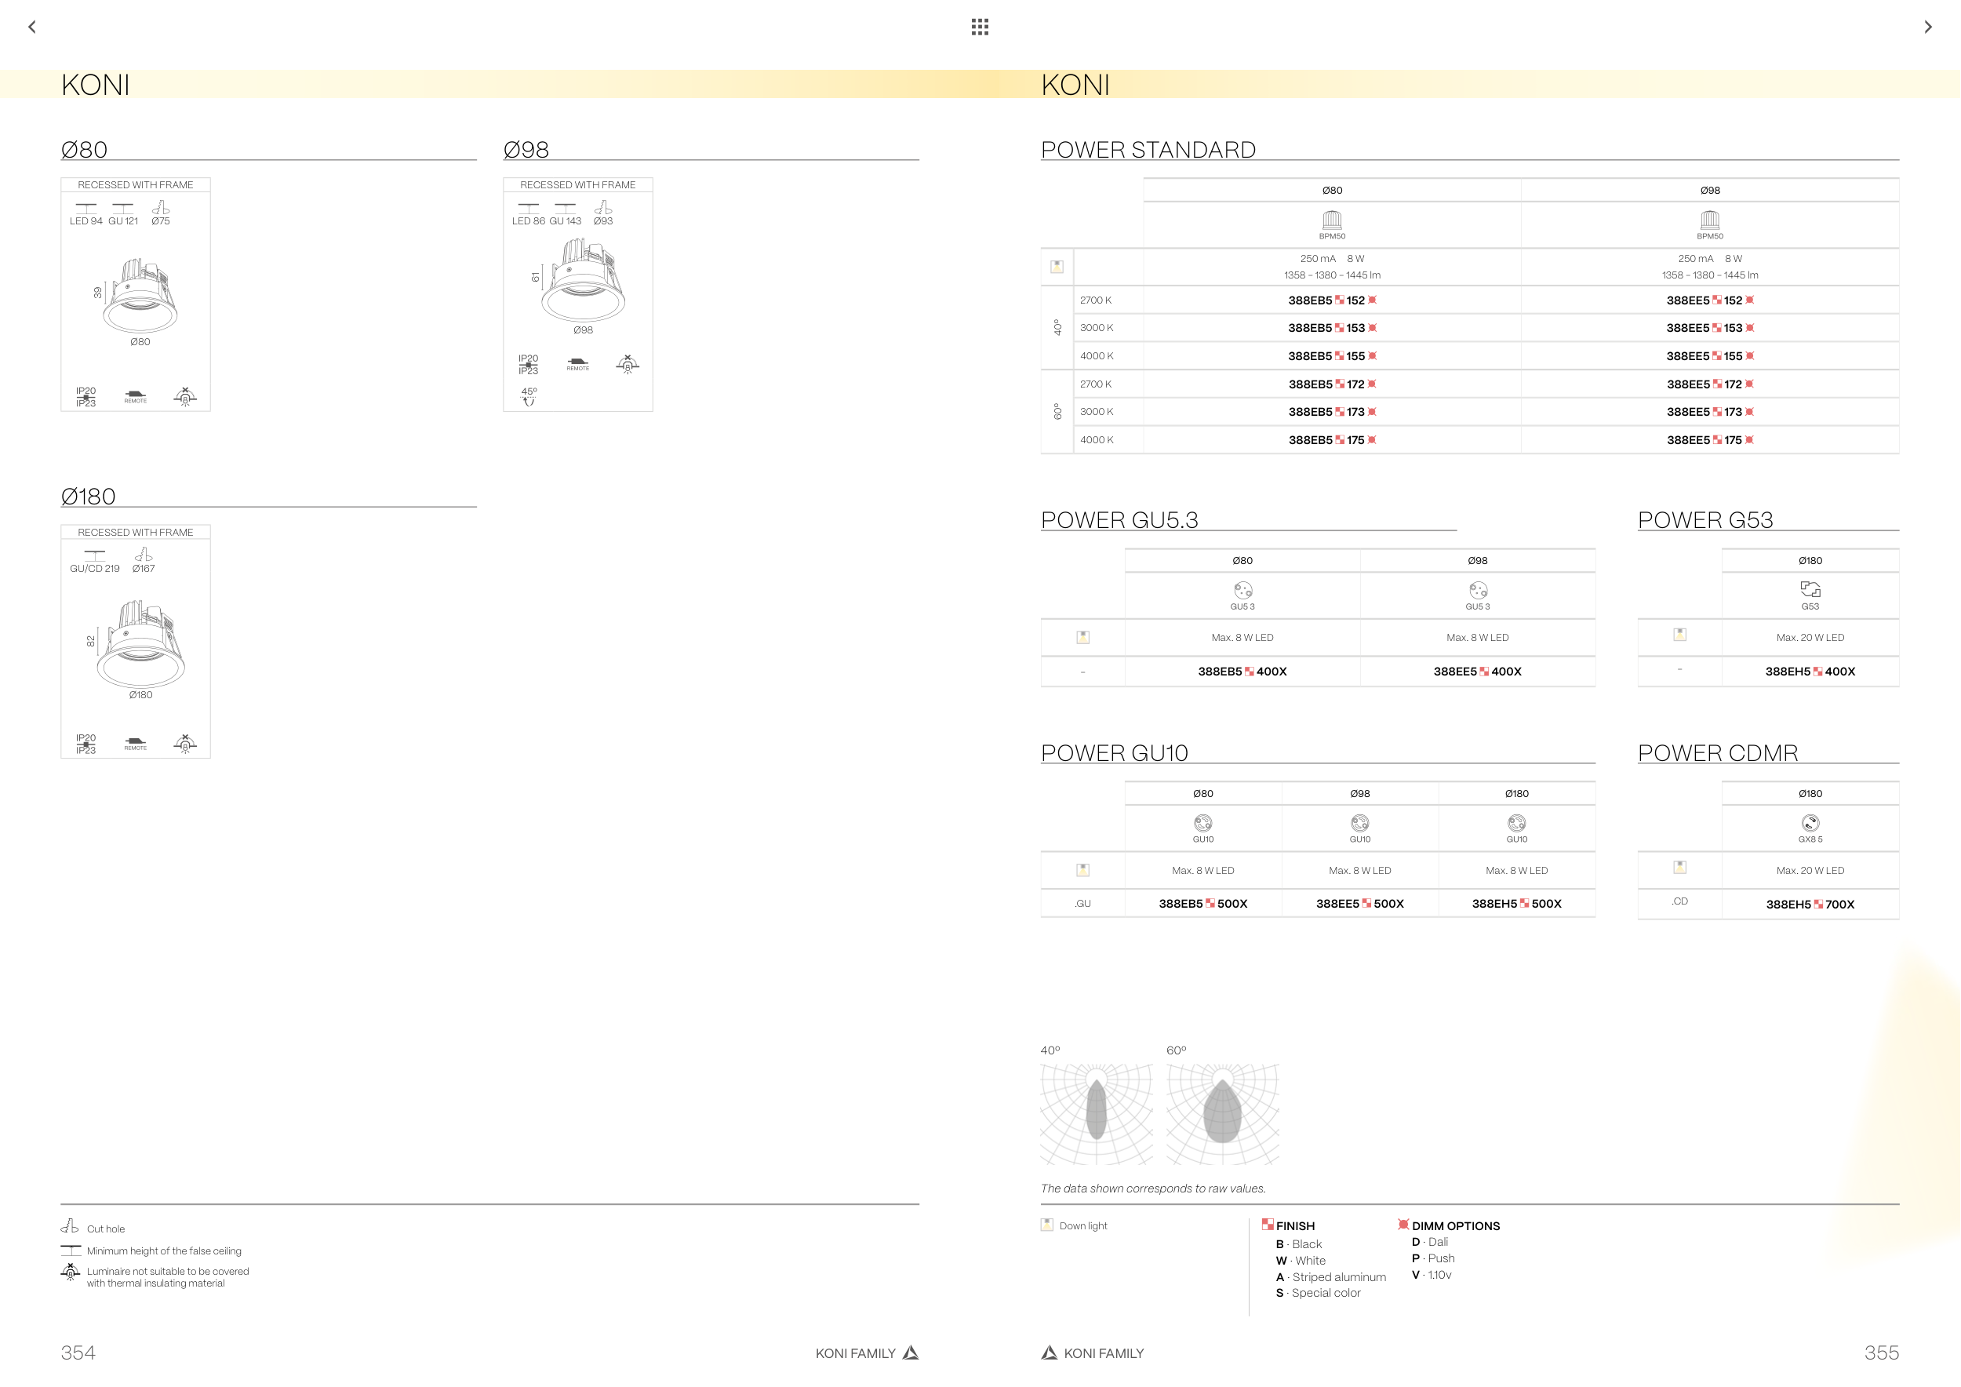The height and width of the screenshot is (1387, 1961).
Task: Click the GU5.3 socket icon under Ø98
Action: coord(1478,590)
